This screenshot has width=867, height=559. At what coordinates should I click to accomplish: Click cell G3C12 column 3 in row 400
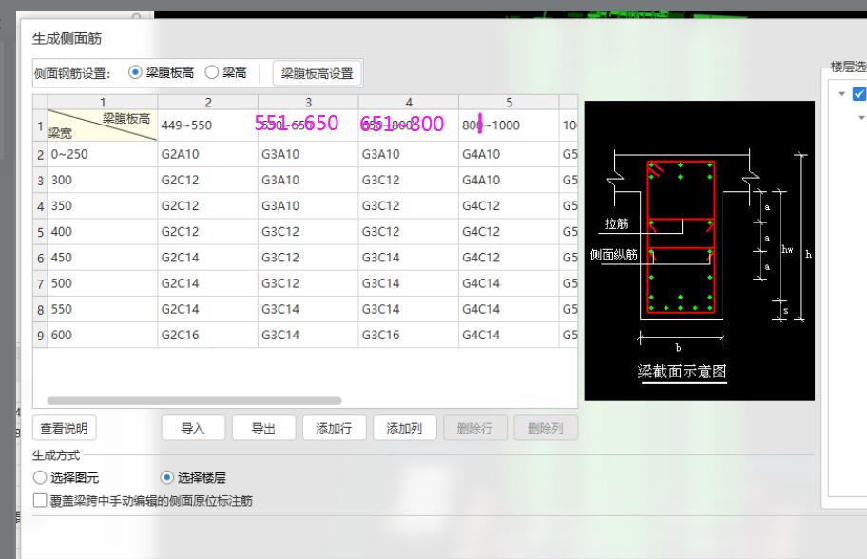308,232
